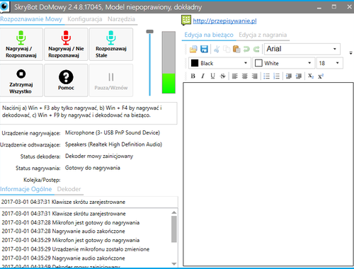Image resolution: width=354 pixels, height=269 pixels.
Task: Center align text
Action: (x=245, y=76)
